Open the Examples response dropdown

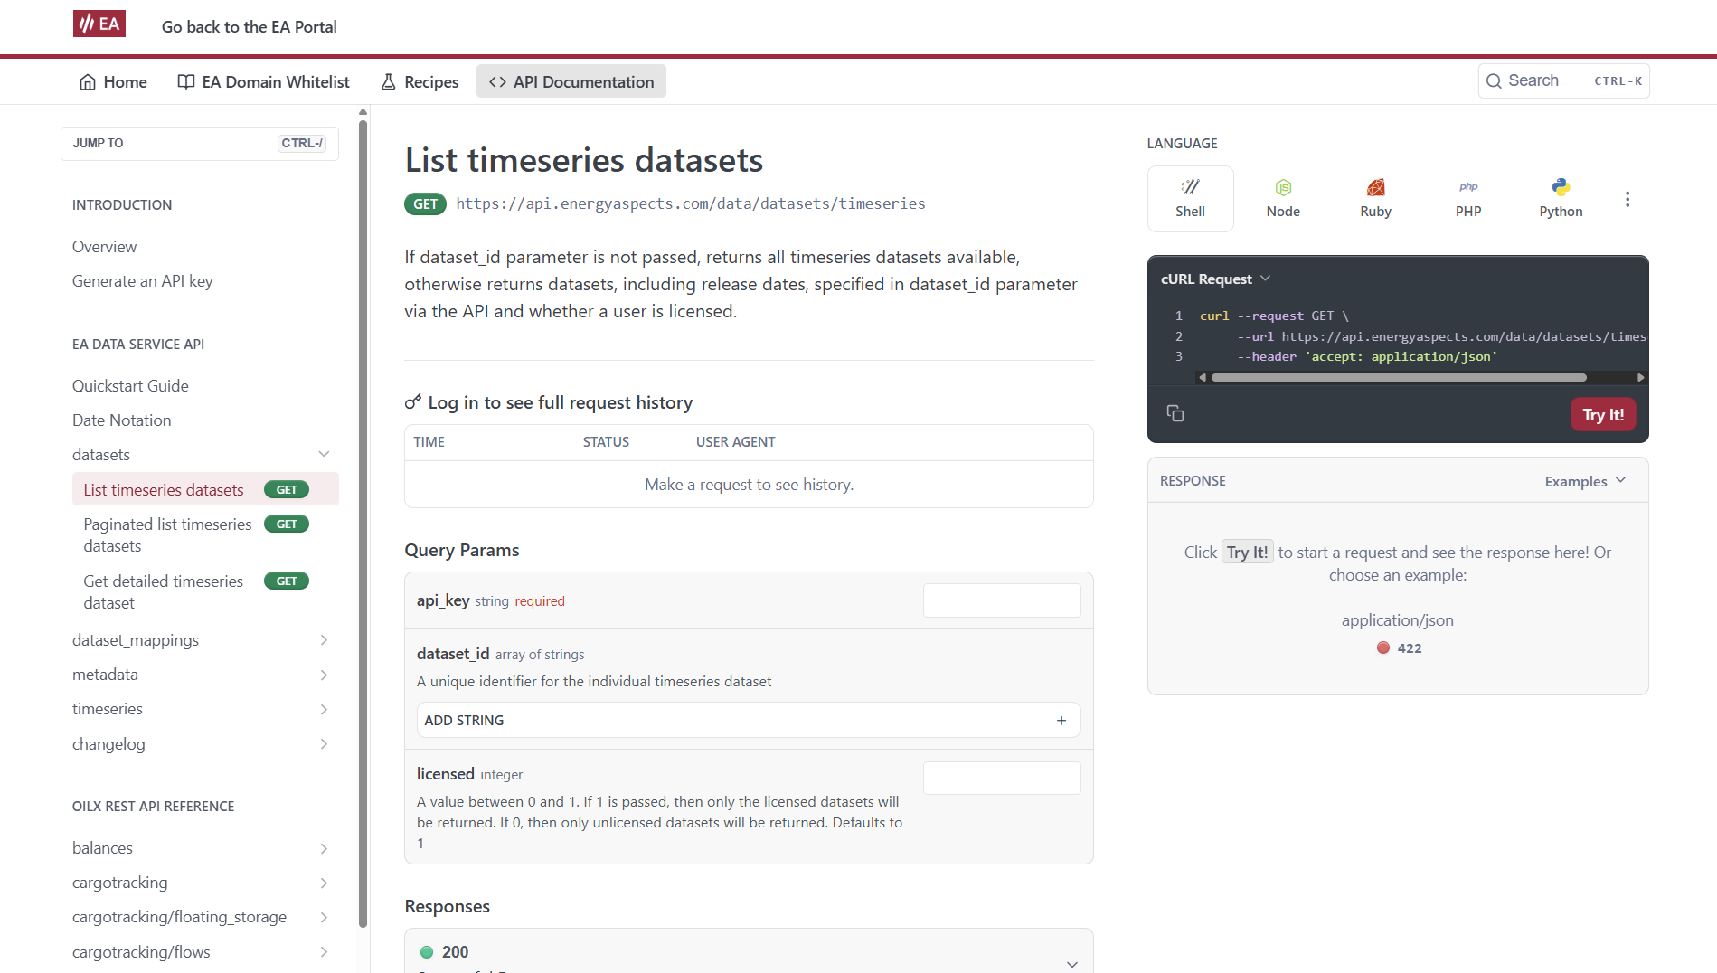tap(1585, 481)
